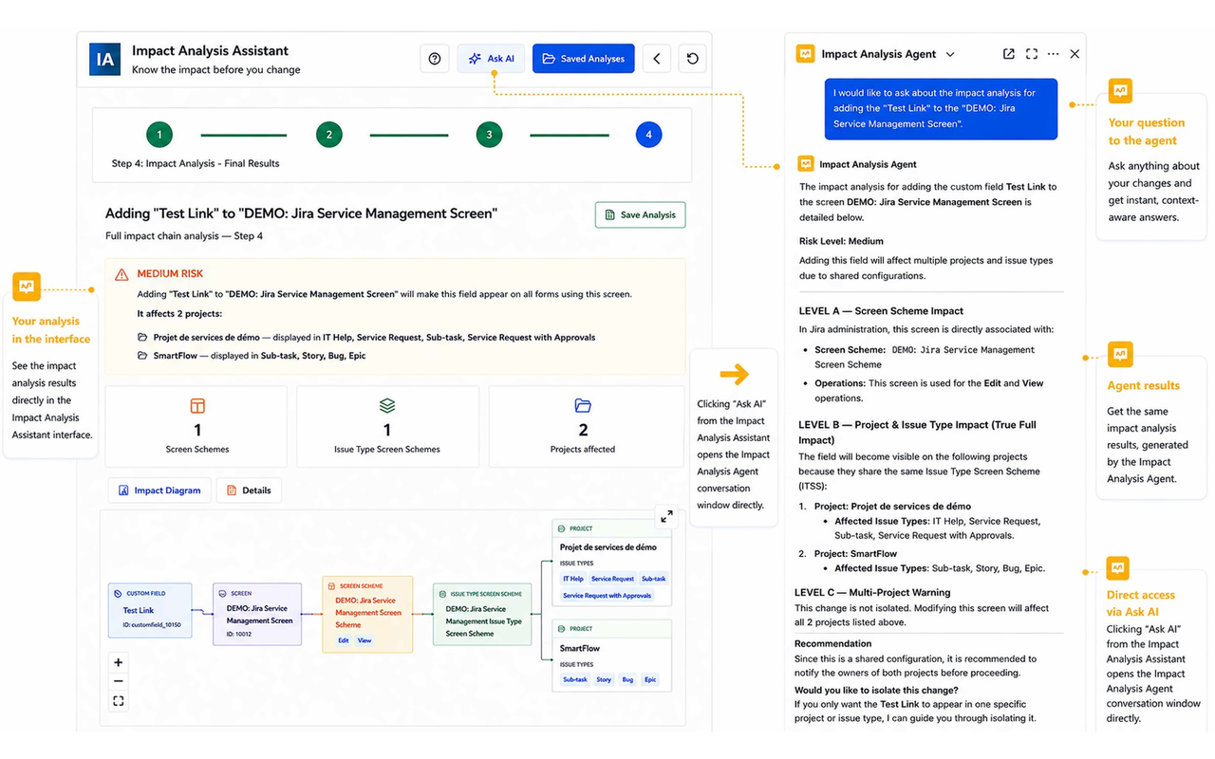Click the View tag in Screen Scheme node
1215x759 pixels.
tap(364, 640)
